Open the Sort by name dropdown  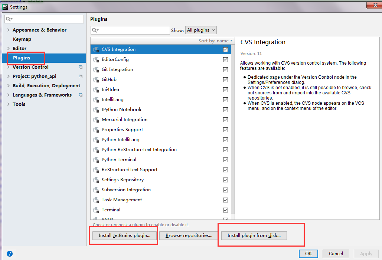(215, 41)
